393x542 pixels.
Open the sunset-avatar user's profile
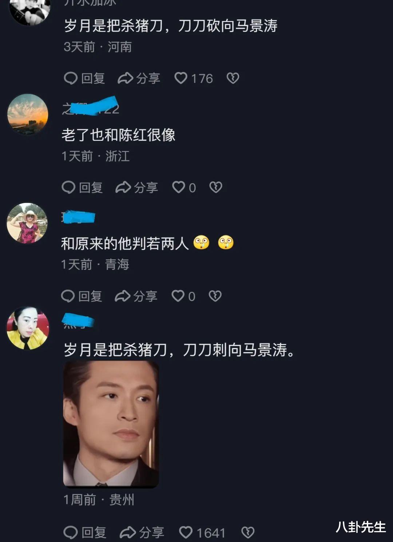[28, 114]
